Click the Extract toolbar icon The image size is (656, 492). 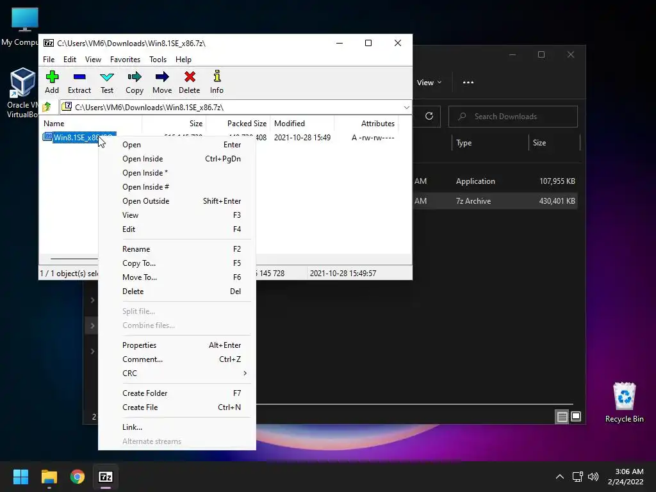pyautogui.click(x=79, y=82)
